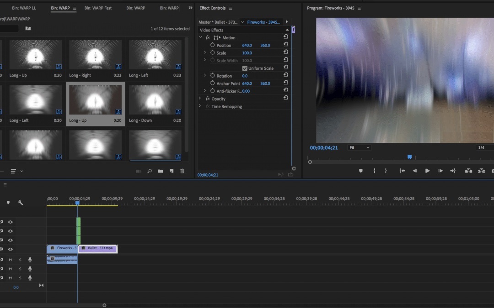Switch to the Bin: WARP LL tab
Viewport: 494px width, 308px height.
click(24, 8)
